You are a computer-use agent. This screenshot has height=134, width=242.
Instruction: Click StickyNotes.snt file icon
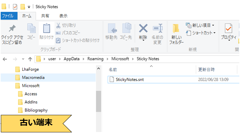pos(112,80)
